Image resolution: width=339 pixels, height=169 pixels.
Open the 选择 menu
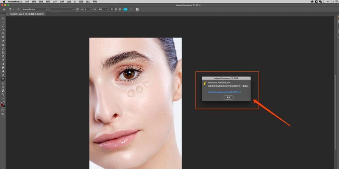tap(62, 2)
